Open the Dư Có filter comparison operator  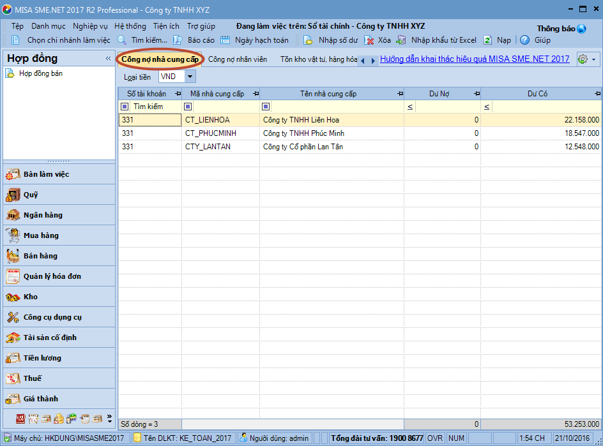[x=487, y=107]
